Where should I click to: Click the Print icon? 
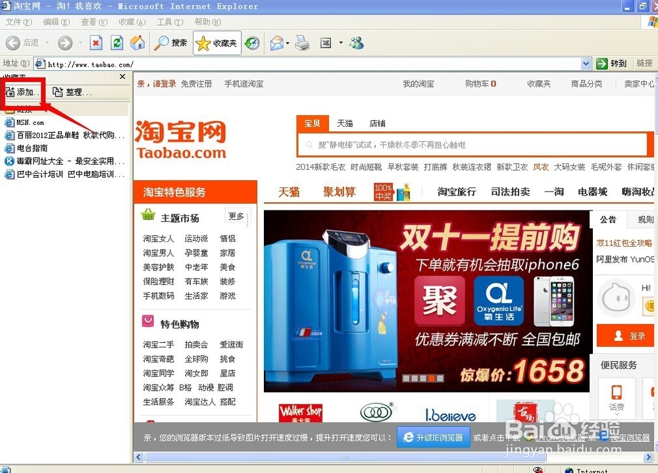coord(302,43)
